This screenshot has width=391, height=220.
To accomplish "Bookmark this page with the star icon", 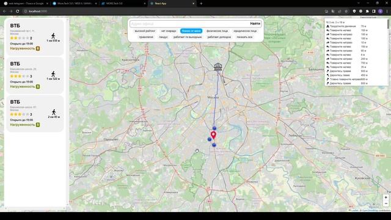I will pos(346,11).
